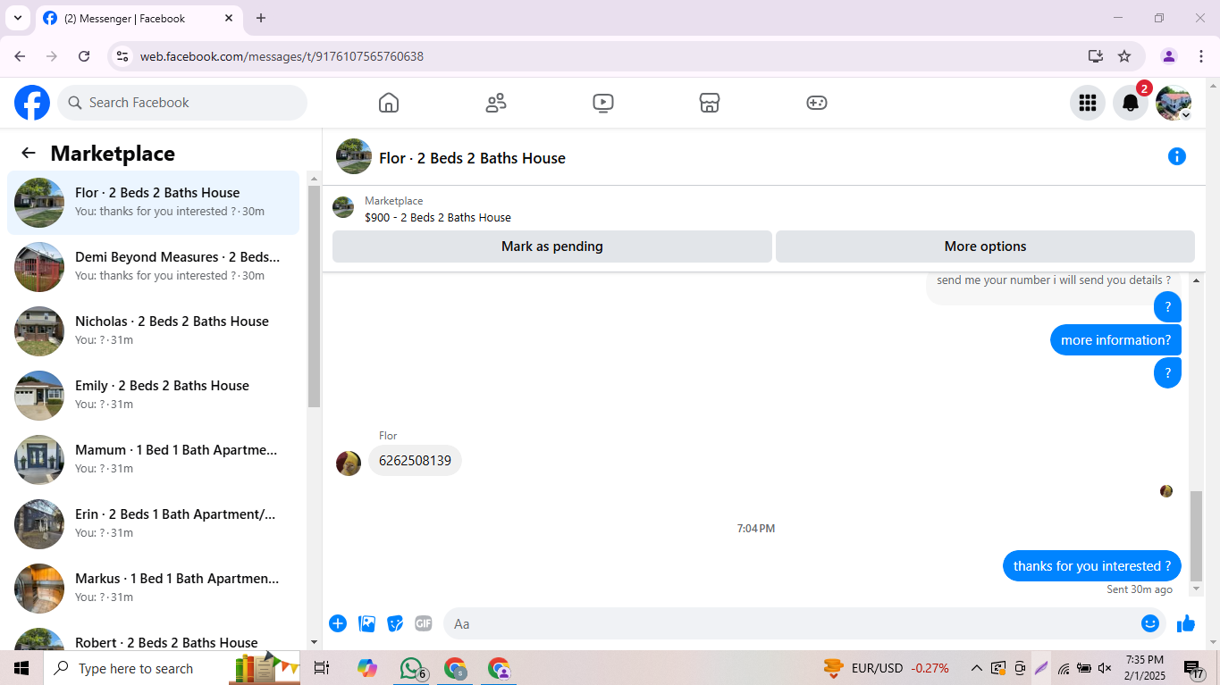Open the emoji picker in message box
Screen dimensions: 1220x685
[1150, 623]
